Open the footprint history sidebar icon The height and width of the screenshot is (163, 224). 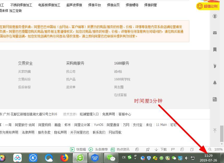[215, 66]
